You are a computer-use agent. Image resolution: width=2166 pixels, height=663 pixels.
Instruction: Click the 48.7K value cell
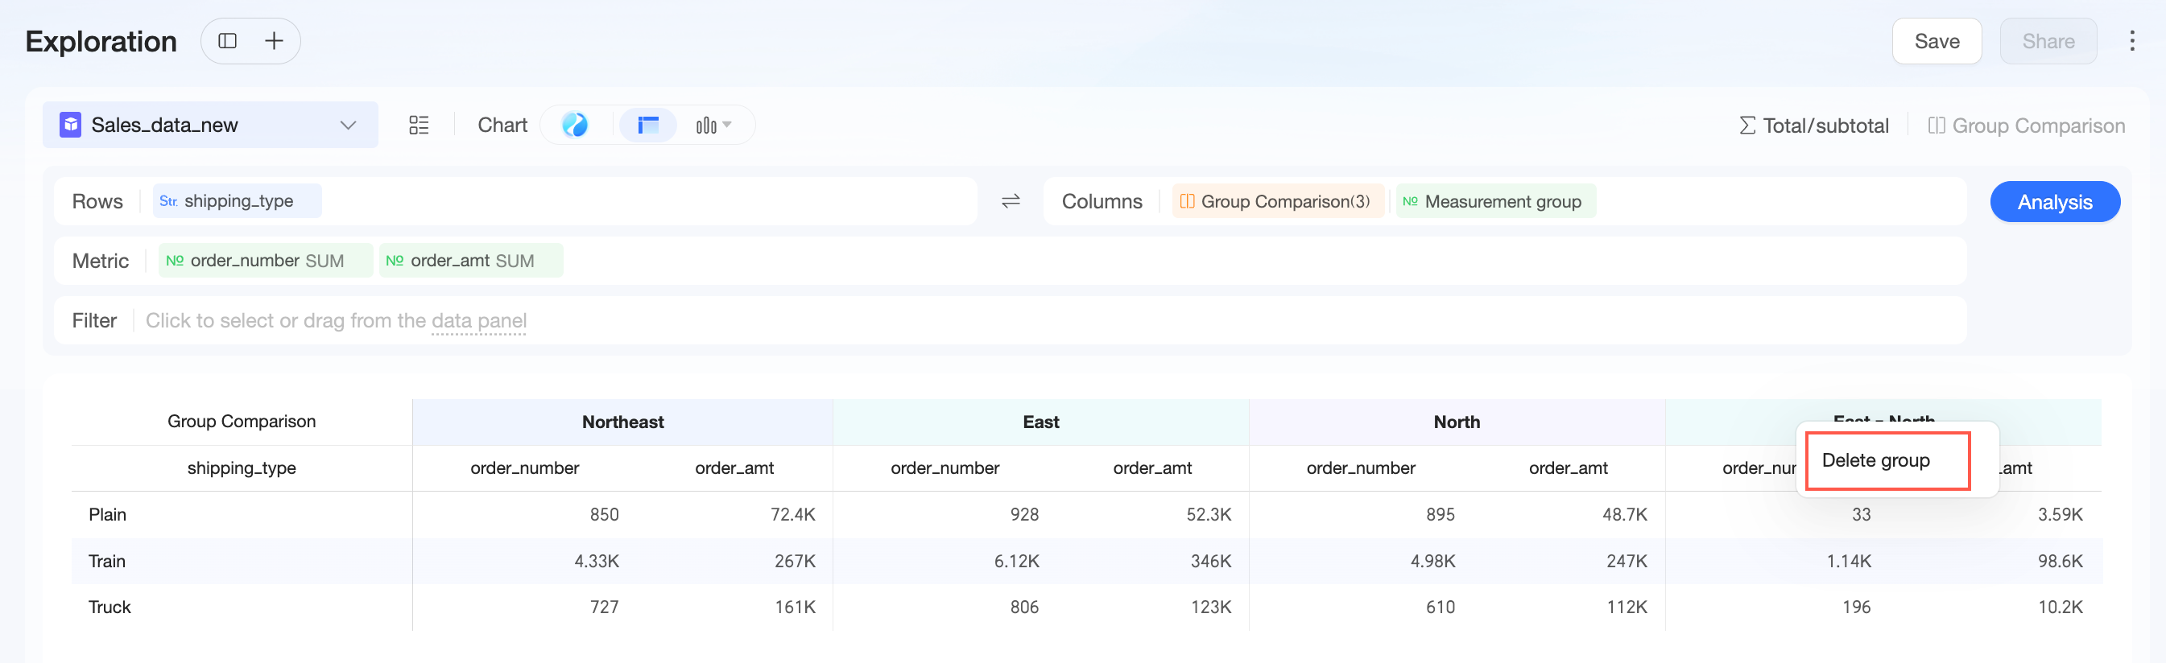pyautogui.click(x=1625, y=514)
